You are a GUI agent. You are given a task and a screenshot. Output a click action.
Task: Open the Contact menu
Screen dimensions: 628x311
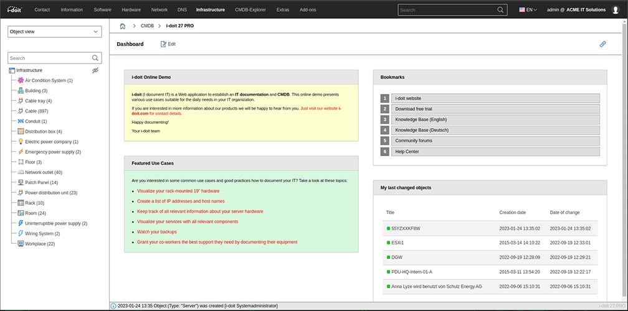point(42,9)
